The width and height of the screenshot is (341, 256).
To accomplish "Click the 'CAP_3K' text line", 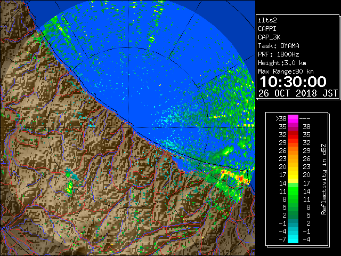I will (x=269, y=37).
